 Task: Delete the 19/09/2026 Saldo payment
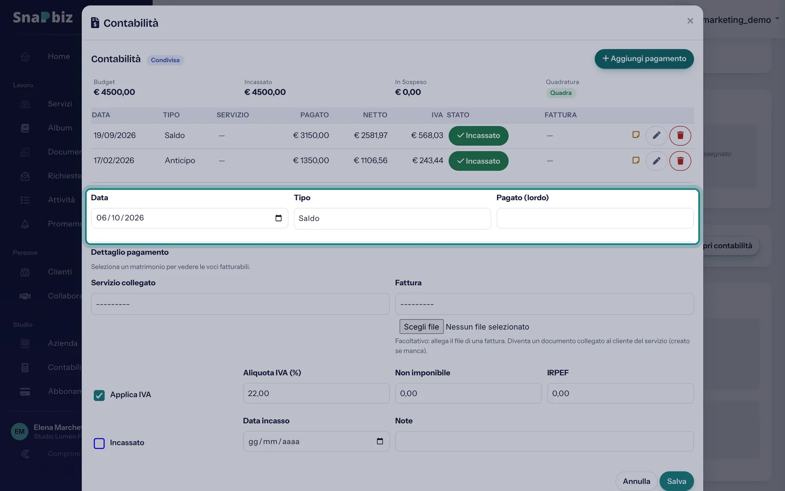click(680, 136)
